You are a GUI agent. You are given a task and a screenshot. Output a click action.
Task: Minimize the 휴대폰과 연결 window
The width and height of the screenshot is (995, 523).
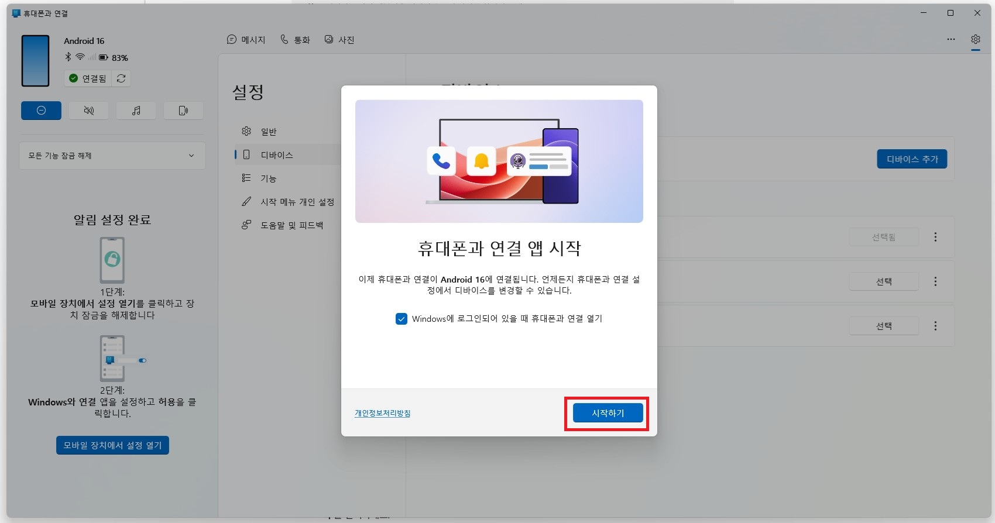[x=924, y=13]
